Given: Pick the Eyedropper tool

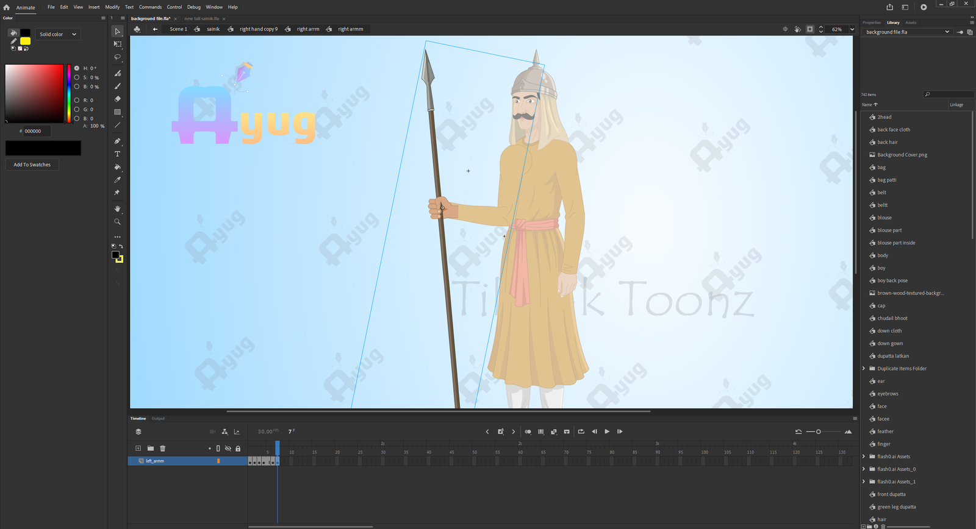Looking at the screenshot, I should [118, 180].
